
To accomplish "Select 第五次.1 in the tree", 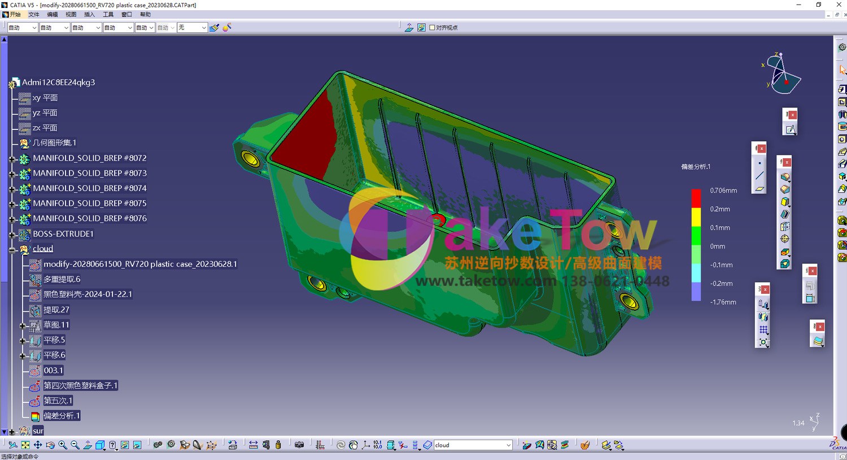I will click(58, 401).
